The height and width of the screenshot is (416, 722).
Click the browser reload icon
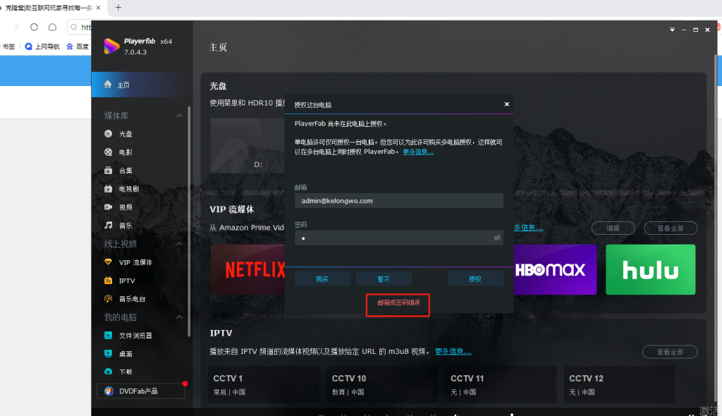pos(34,27)
